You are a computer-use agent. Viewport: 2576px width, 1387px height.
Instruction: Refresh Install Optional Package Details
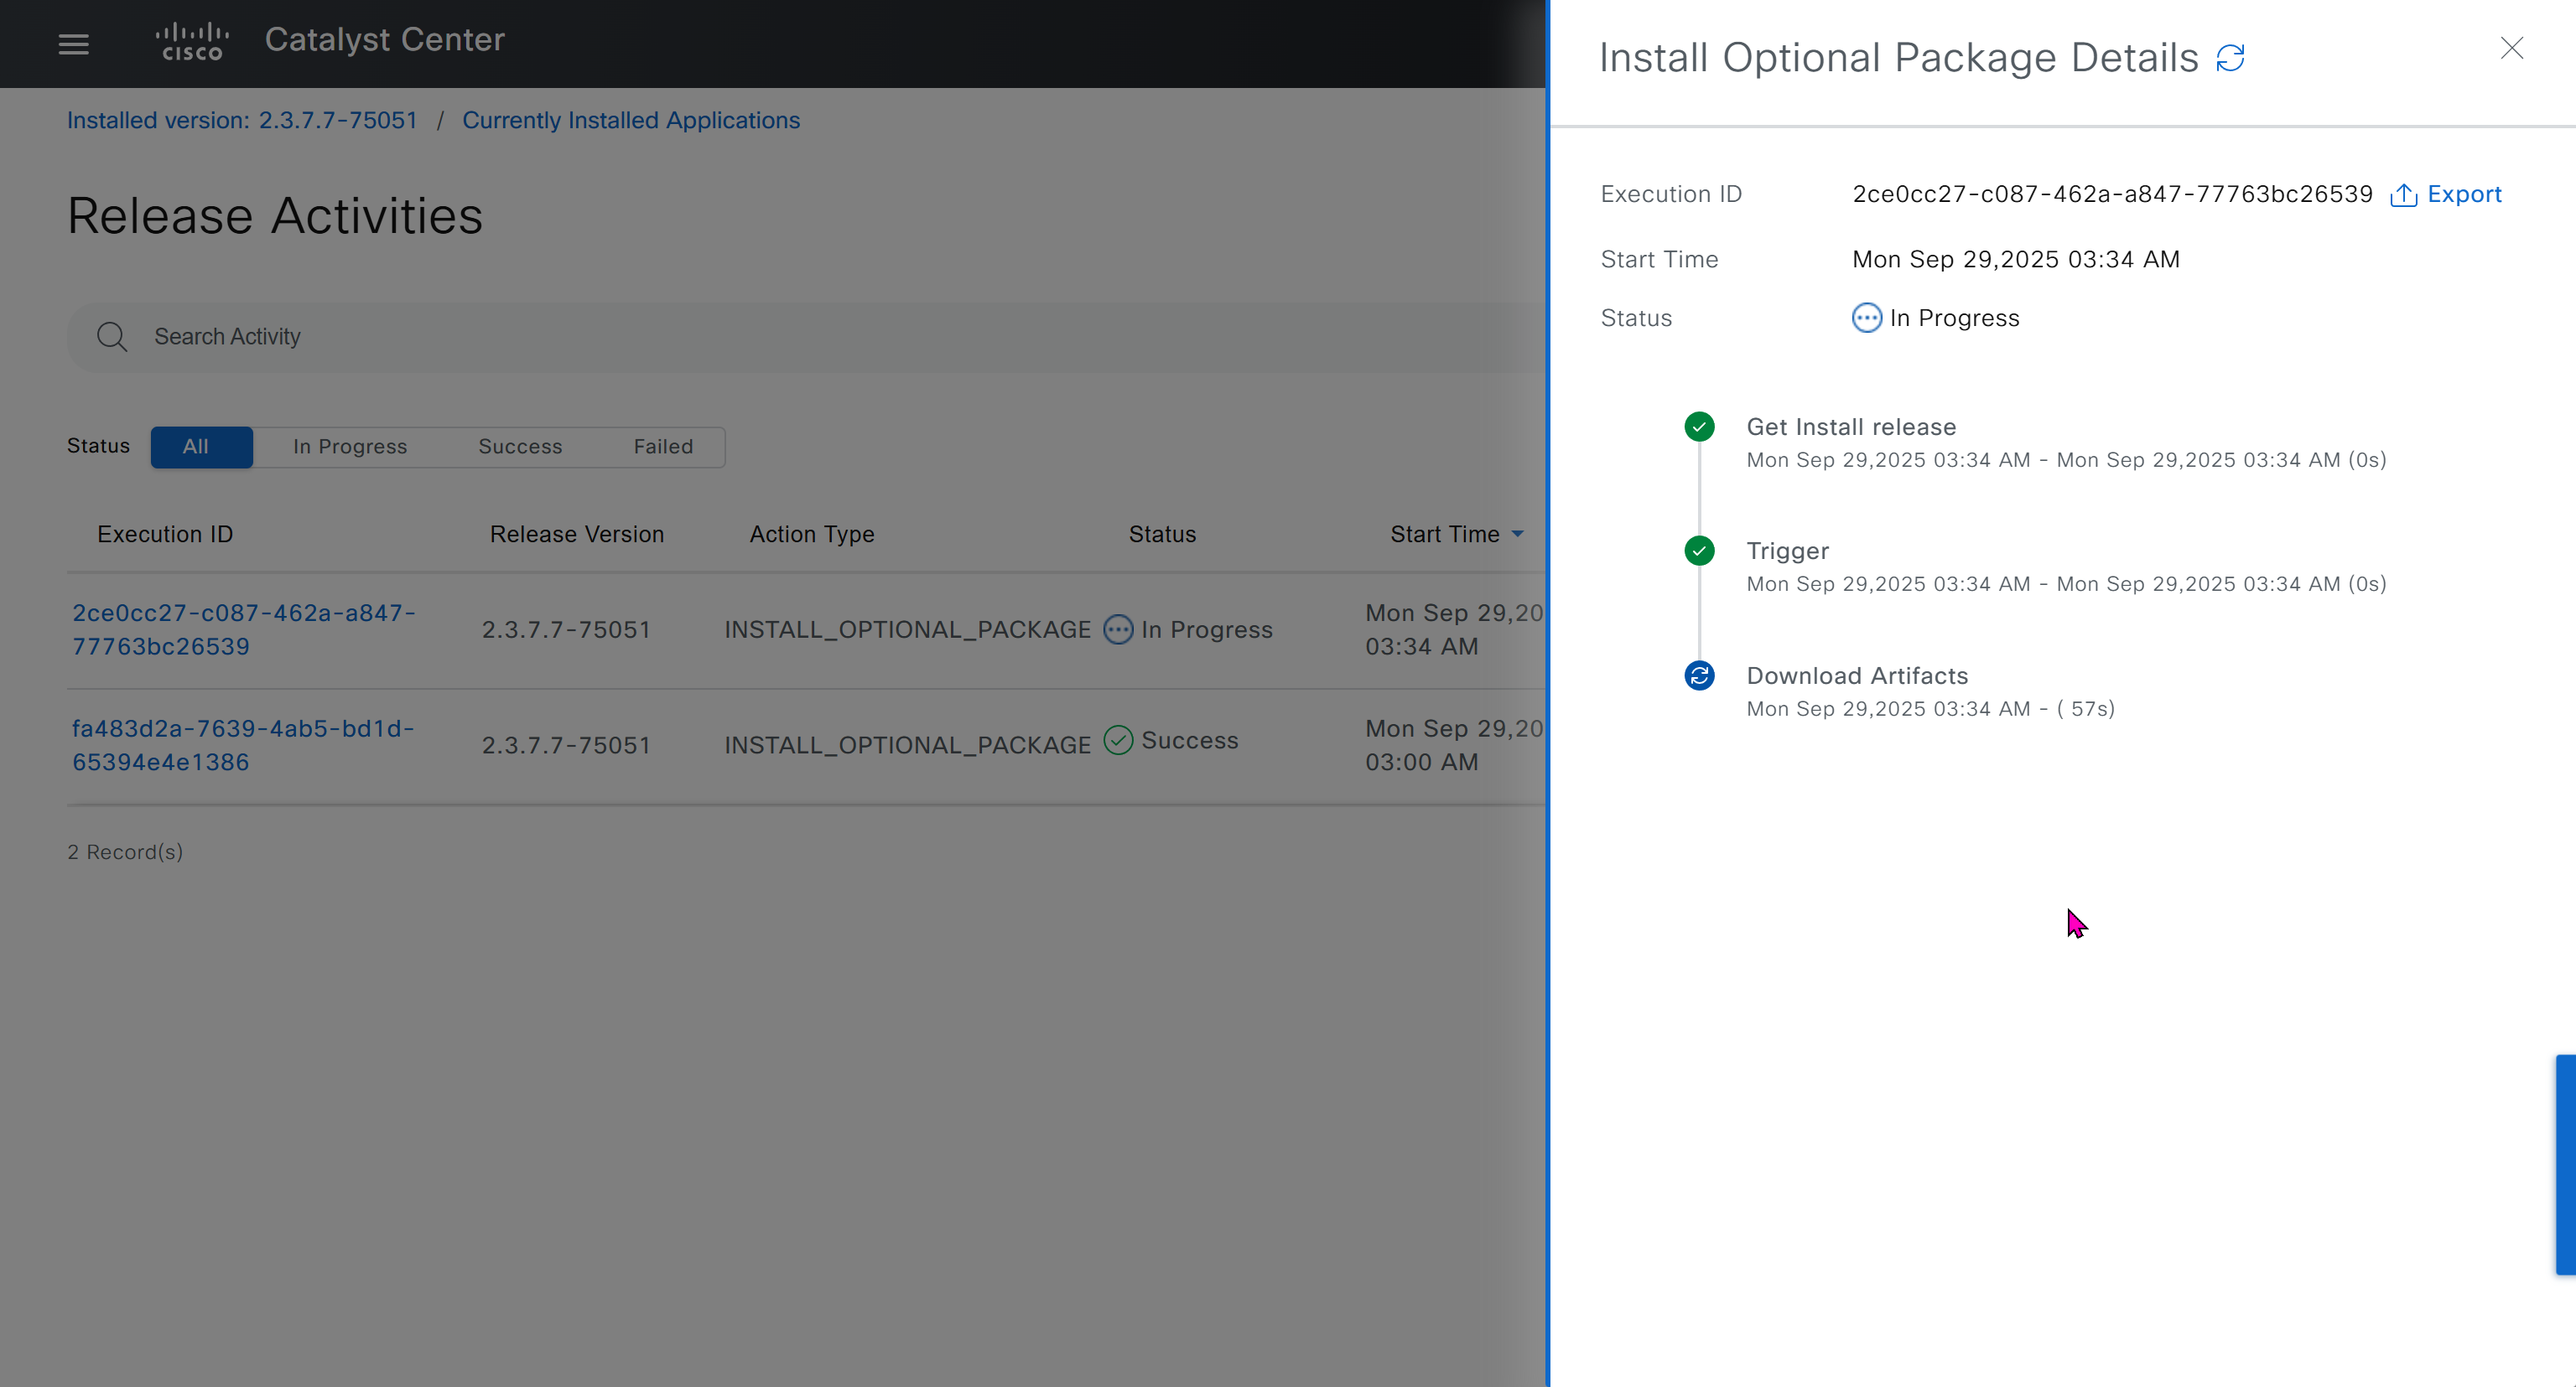(2230, 58)
